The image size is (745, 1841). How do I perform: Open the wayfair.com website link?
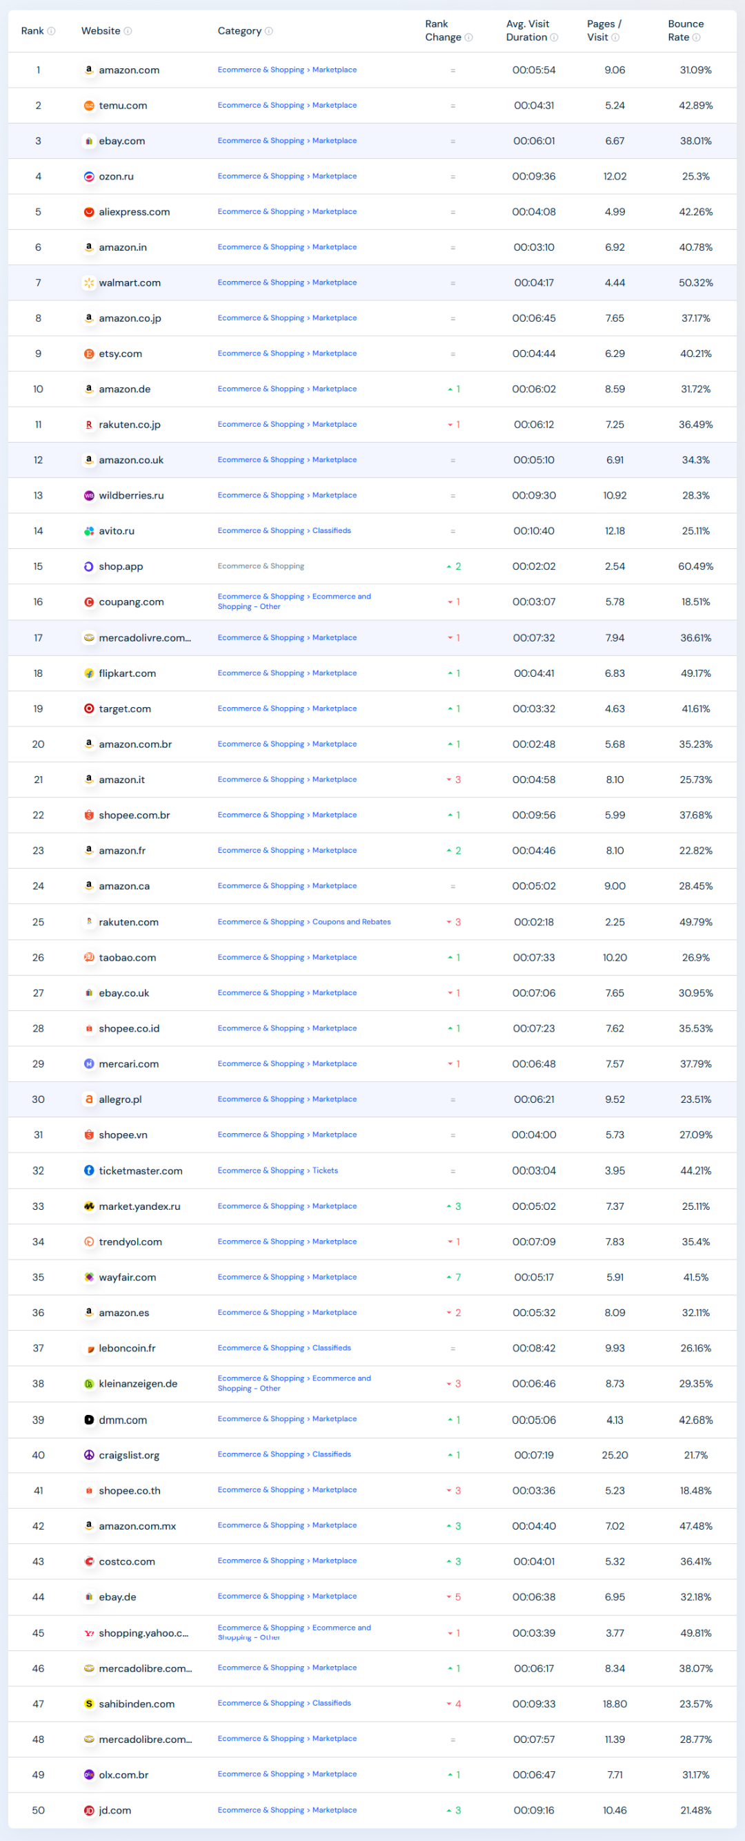pos(127,1277)
